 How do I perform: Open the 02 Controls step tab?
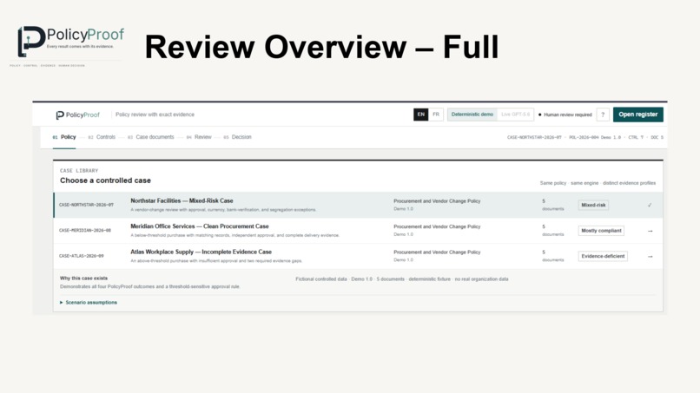(102, 137)
